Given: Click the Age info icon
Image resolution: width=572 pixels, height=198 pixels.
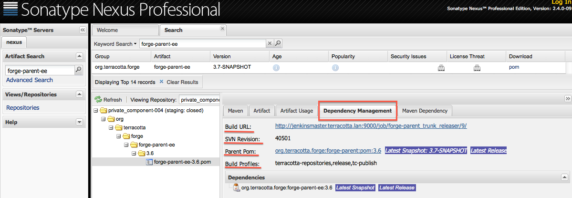Looking at the screenshot, I should (x=276, y=67).
